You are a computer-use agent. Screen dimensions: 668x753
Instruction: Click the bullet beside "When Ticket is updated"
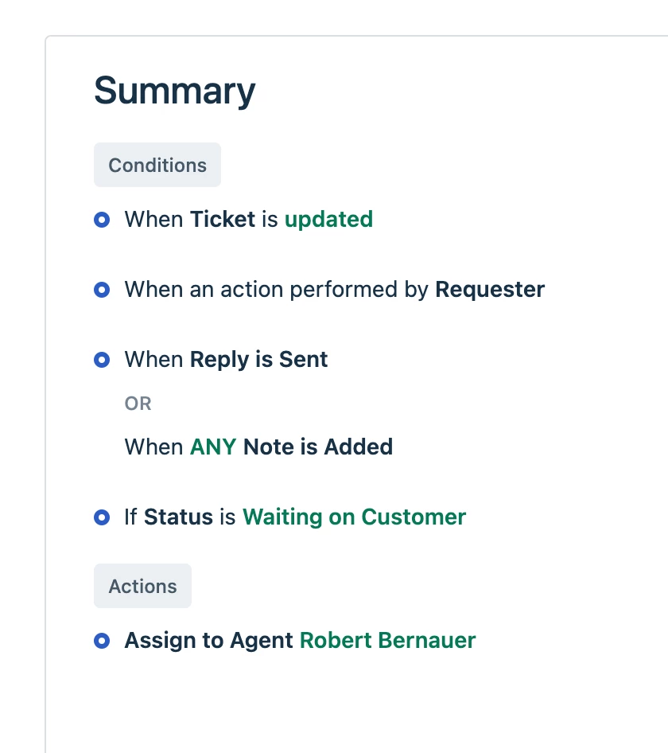[102, 220]
